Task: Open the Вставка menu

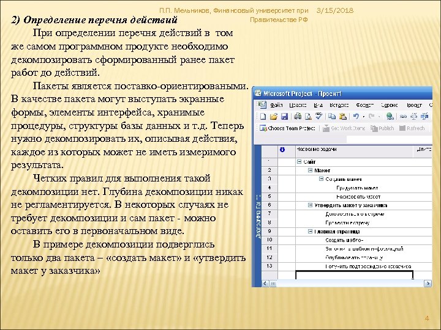Action: pos(339,105)
